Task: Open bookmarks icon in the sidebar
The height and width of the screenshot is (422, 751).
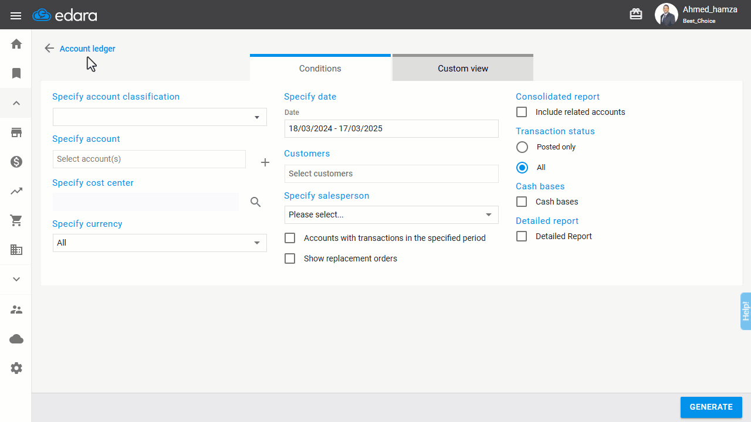Action: click(x=16, y=73)
